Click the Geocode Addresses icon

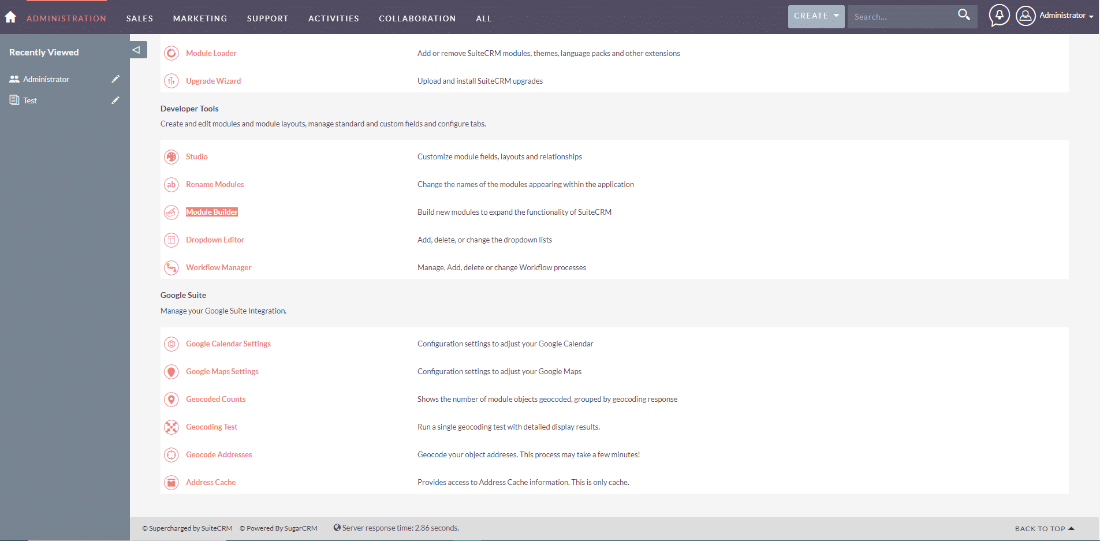point(171,454)
